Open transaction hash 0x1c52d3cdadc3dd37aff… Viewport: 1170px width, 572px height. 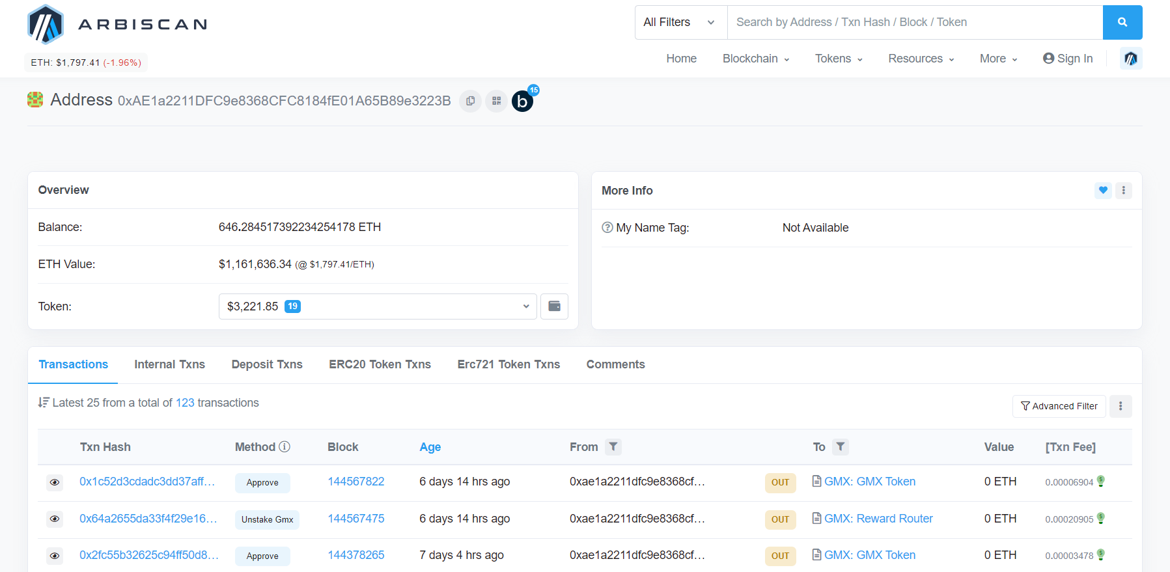click(147, 482)
